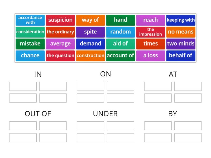Choose the "consideration" word tile

point(30,32)
